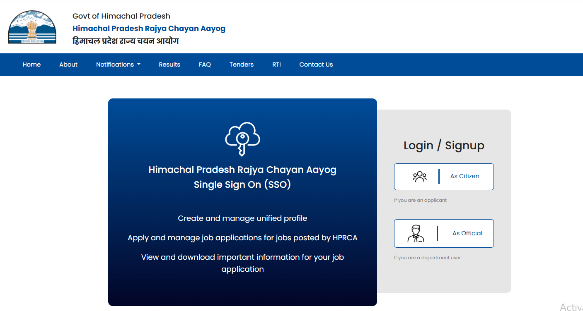
Task: Open the Results menu item
Action: (x=169, y=65)
